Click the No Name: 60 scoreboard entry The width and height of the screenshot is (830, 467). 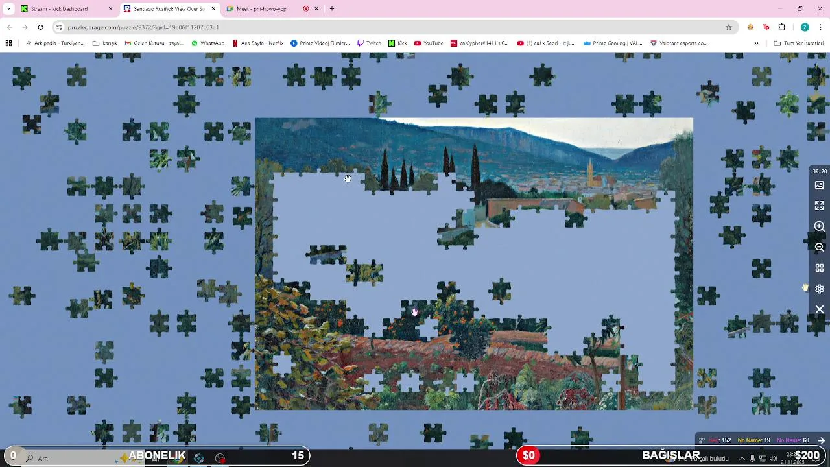point(792,440)
